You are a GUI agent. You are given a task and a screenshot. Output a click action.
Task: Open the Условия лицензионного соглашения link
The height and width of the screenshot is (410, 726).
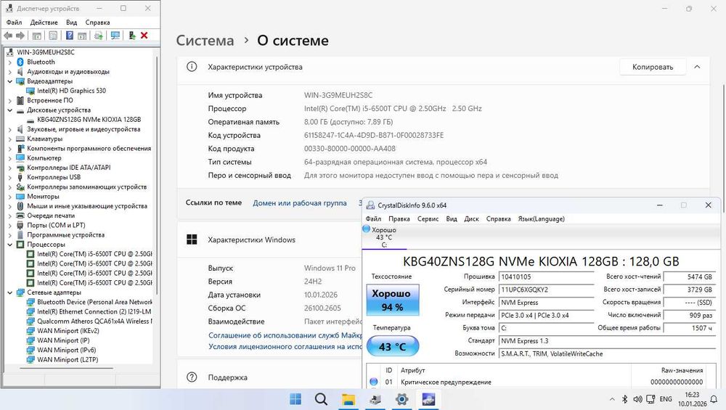point(285,346)
